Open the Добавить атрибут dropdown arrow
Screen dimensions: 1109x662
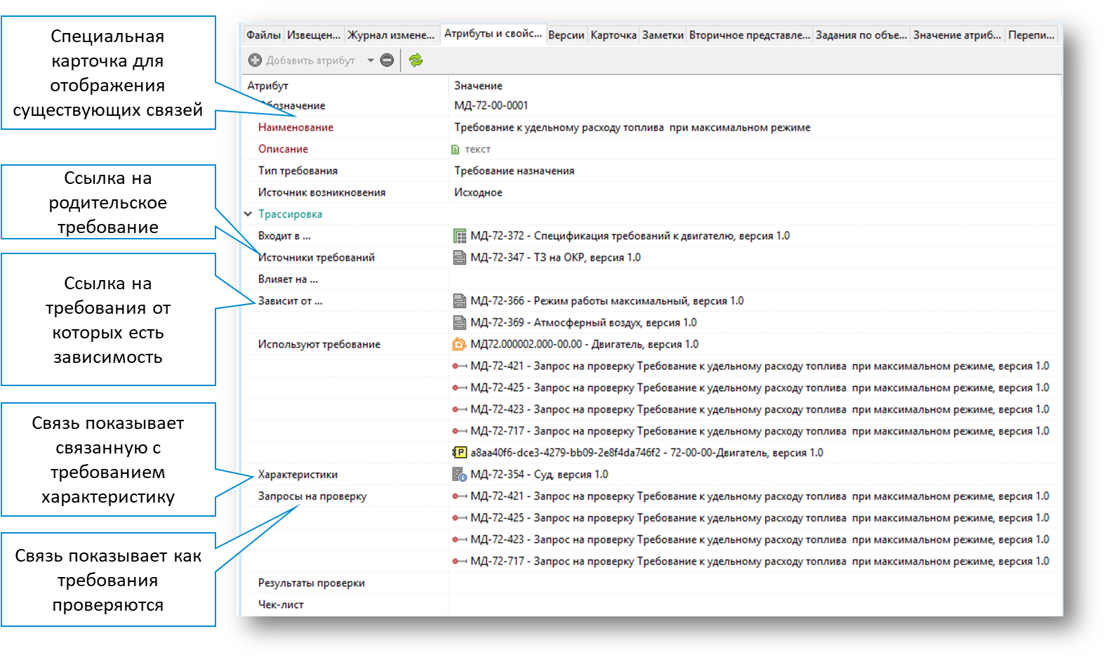click(x=371, y=60)
